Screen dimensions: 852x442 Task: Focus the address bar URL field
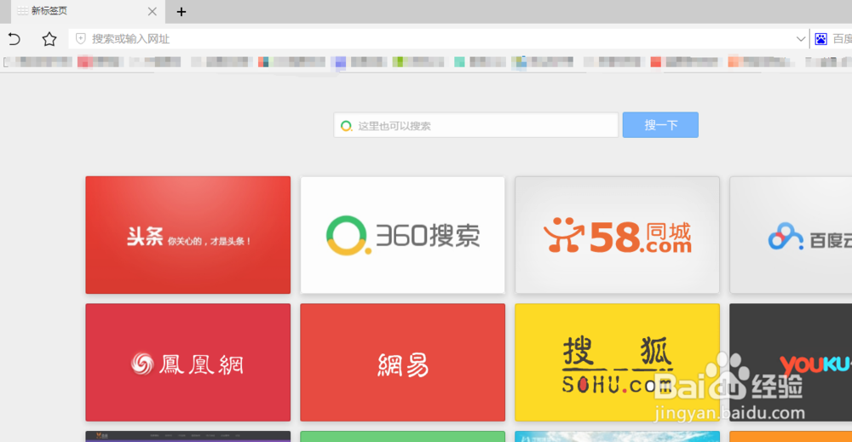point(440,38)
